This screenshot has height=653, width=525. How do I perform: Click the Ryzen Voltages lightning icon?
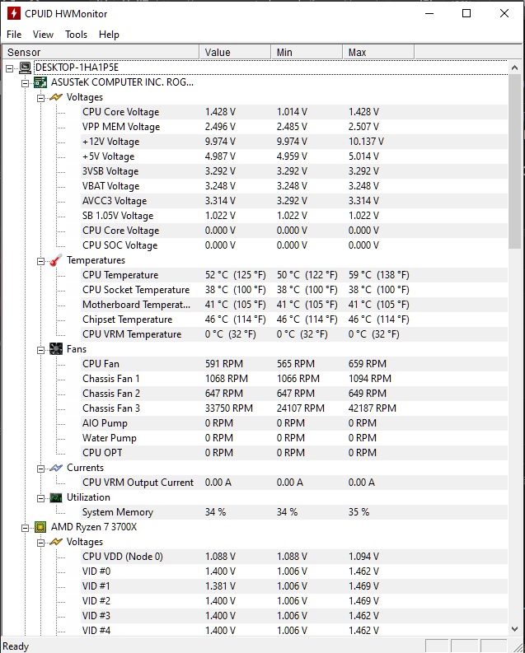coord(56,542)
